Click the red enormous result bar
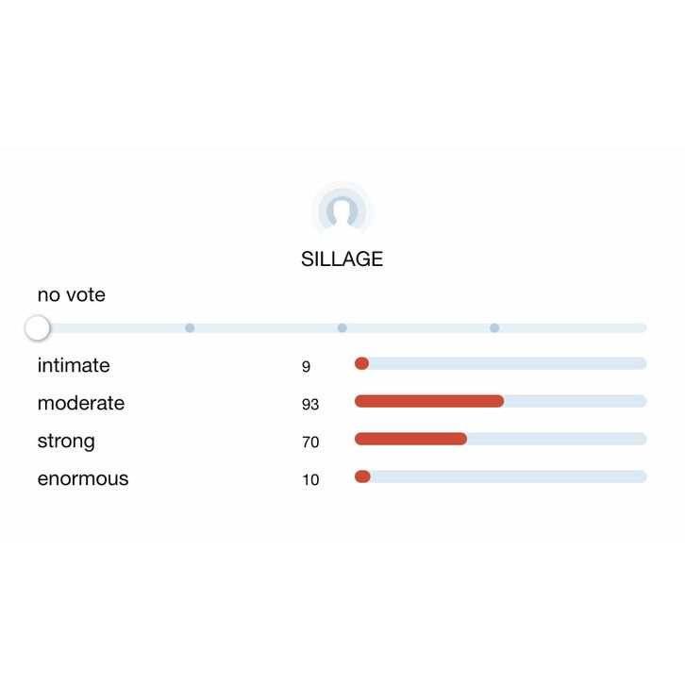 pos(362,476)
